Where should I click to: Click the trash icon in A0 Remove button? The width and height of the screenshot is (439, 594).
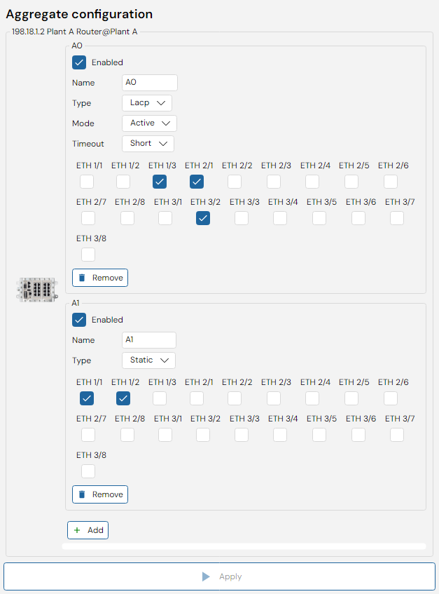click(x=82, y=278)
